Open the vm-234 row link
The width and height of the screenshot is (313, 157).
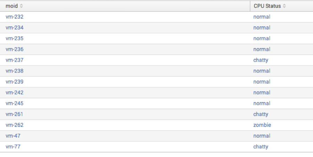(15, 28)
